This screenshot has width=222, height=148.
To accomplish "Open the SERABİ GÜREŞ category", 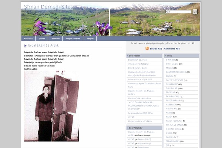I will 172,141.
